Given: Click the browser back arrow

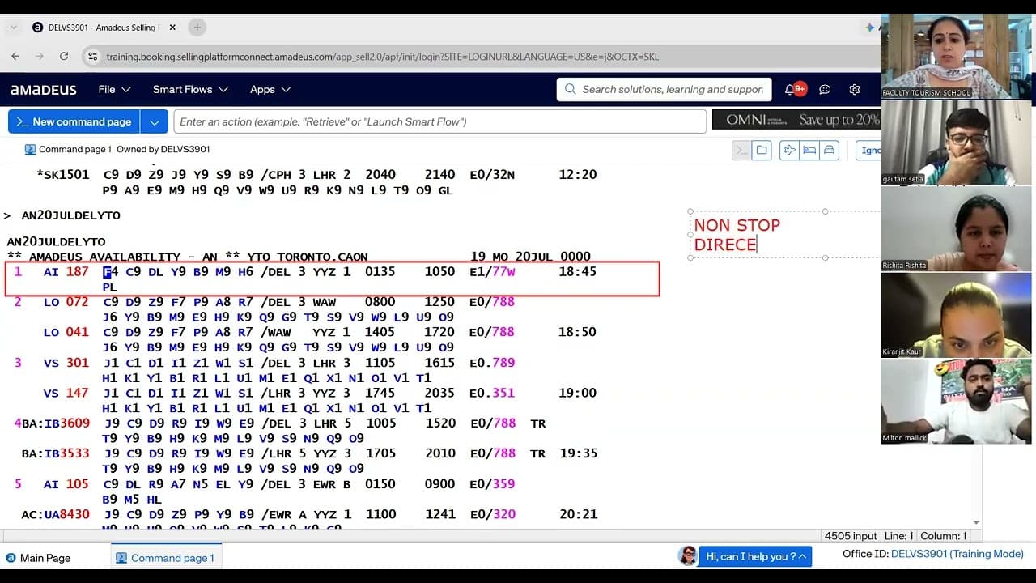Looking at the screenshot, I should pos(15,57).
